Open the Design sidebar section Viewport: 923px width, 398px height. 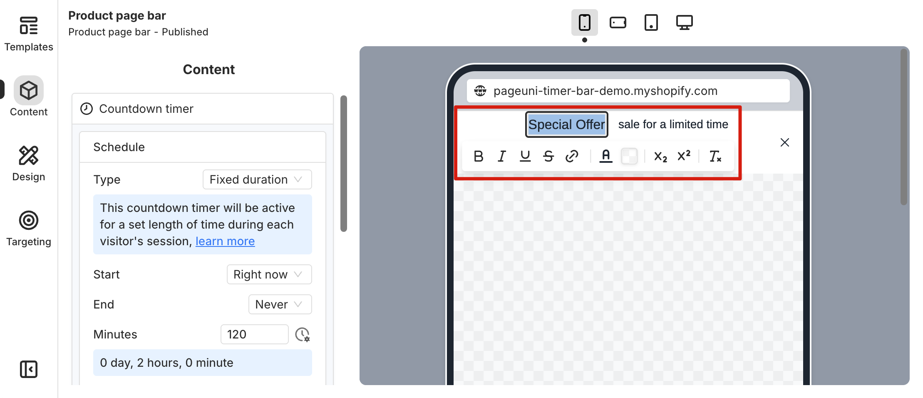click(x=29, y=163)
